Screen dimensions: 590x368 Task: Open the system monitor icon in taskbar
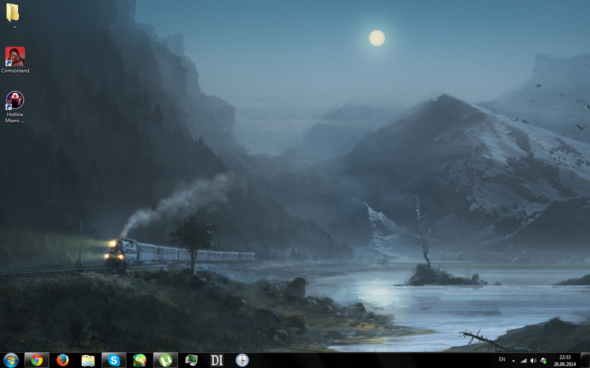[x=191, y=360]
